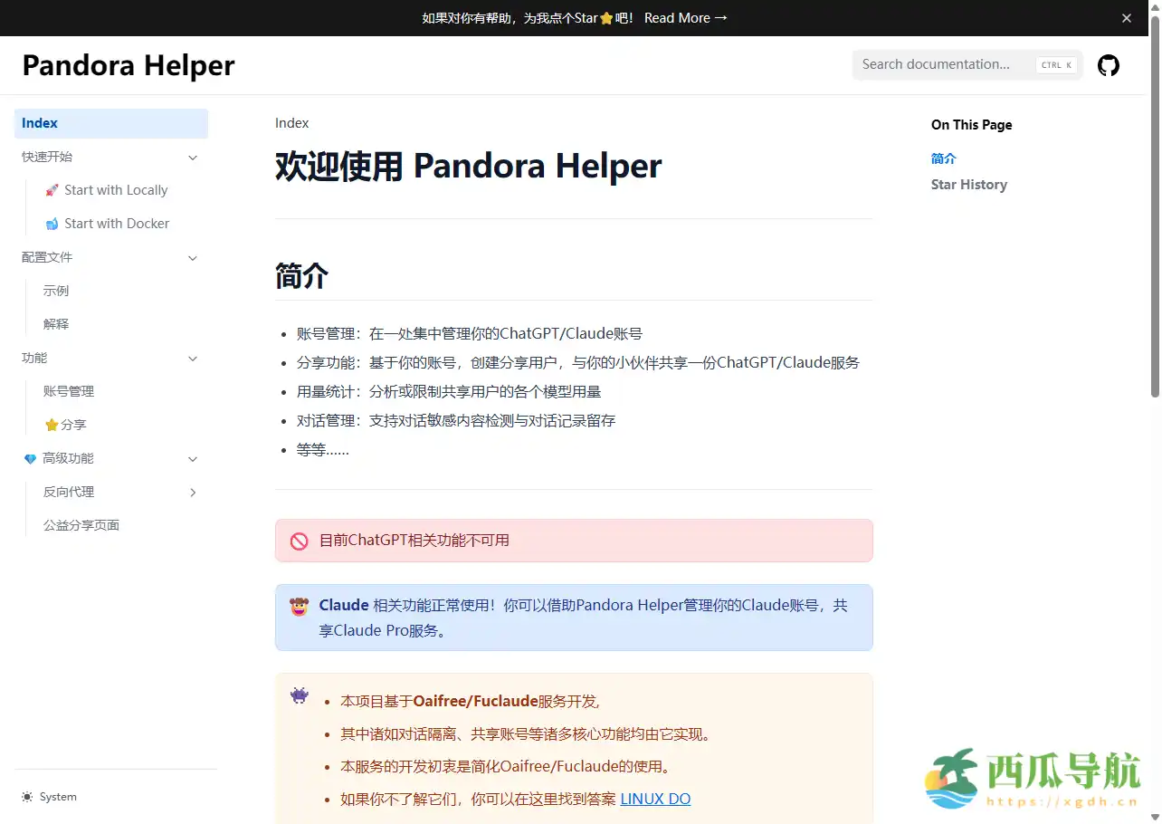Open the LINUX DO link
The height and width of the screenshot is (824, 1162).
[x=655, y=799]
